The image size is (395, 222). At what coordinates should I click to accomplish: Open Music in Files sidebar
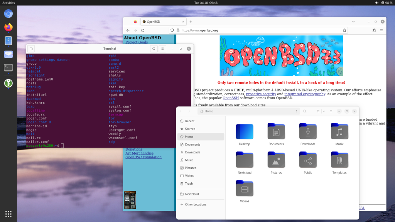tap(201, 160)
